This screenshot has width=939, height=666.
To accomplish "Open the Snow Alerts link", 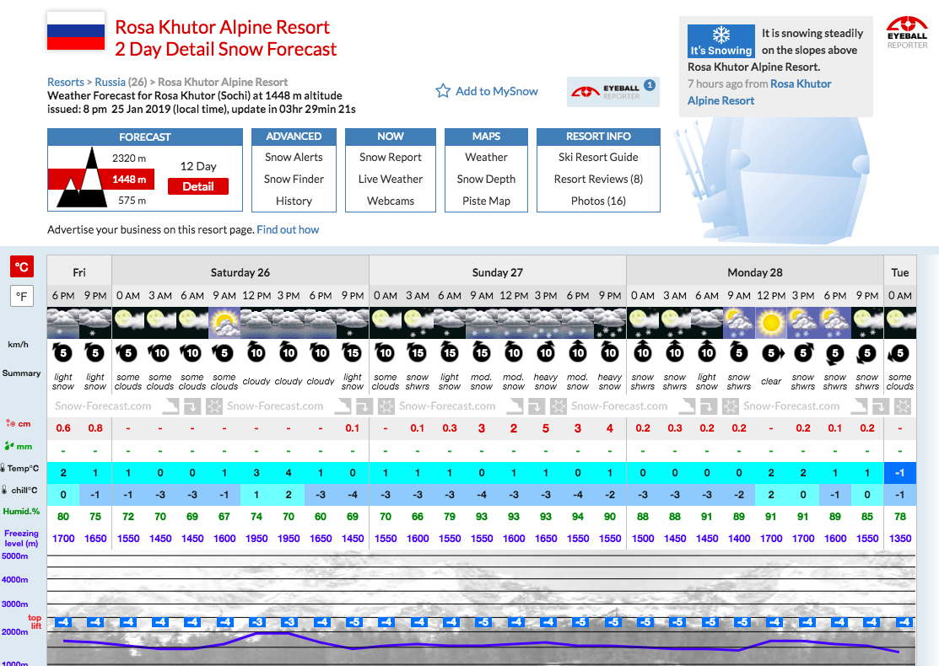I will (x=294, y=157).
